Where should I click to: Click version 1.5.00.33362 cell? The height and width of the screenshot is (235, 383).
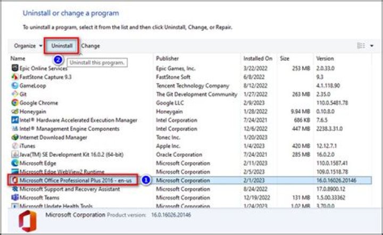[331, 198]
